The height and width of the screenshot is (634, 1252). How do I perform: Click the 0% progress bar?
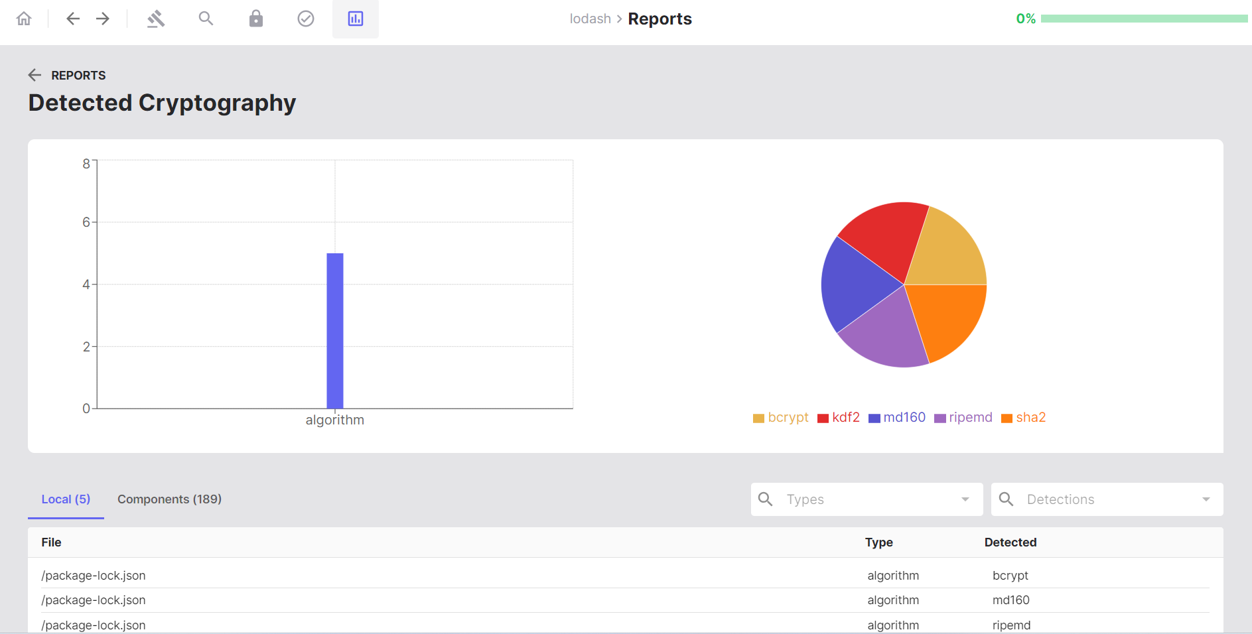(x=1144, y=19)
